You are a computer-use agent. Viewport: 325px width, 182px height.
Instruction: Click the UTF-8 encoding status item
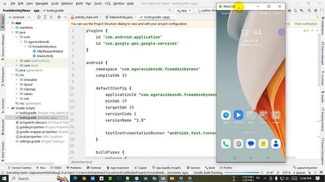286,172
